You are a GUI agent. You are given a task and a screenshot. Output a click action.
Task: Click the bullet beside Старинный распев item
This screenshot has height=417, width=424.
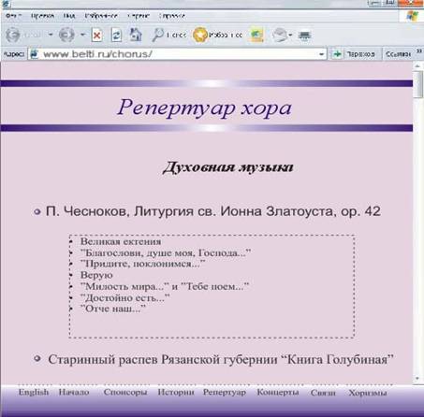click(37, 358)
